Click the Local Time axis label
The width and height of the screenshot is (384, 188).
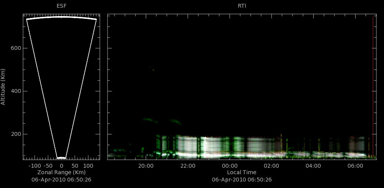point(242,172)
